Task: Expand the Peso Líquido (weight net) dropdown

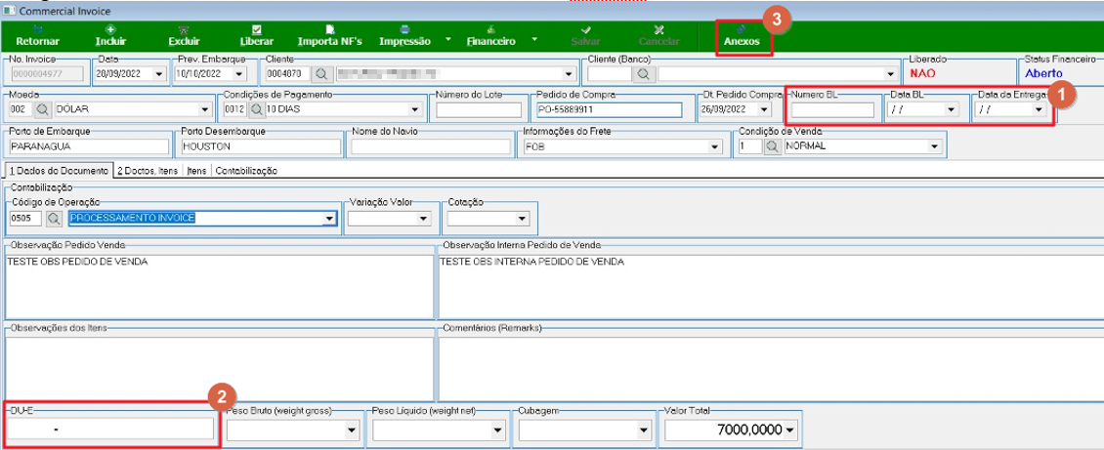Action: coord(498,430)
